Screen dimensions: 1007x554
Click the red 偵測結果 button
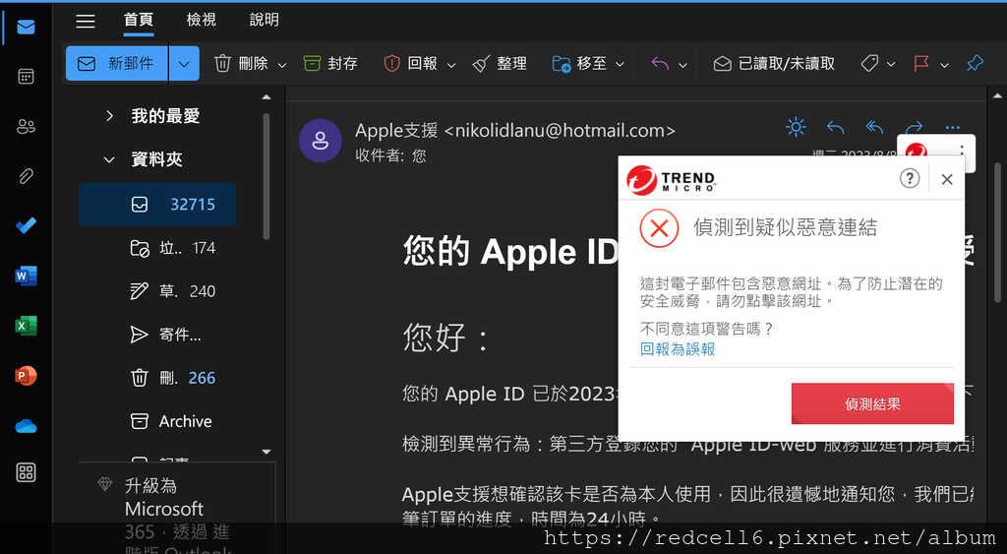coord(872,403)
